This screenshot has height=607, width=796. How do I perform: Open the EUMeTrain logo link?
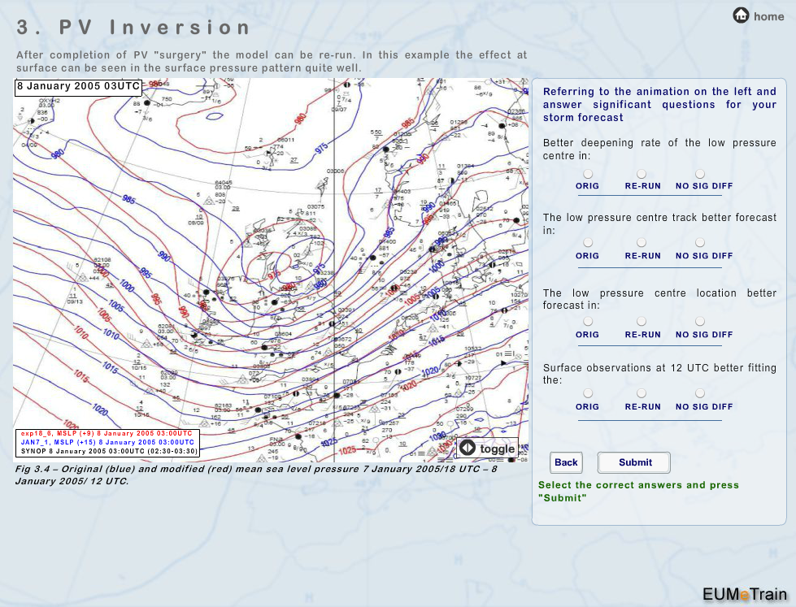tap(745, 592)
